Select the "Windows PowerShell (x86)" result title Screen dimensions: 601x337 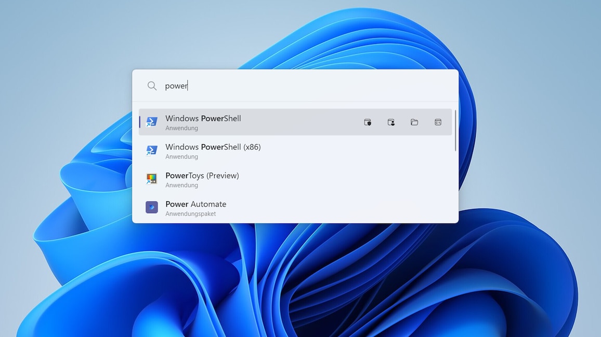(x=213, y=147)
